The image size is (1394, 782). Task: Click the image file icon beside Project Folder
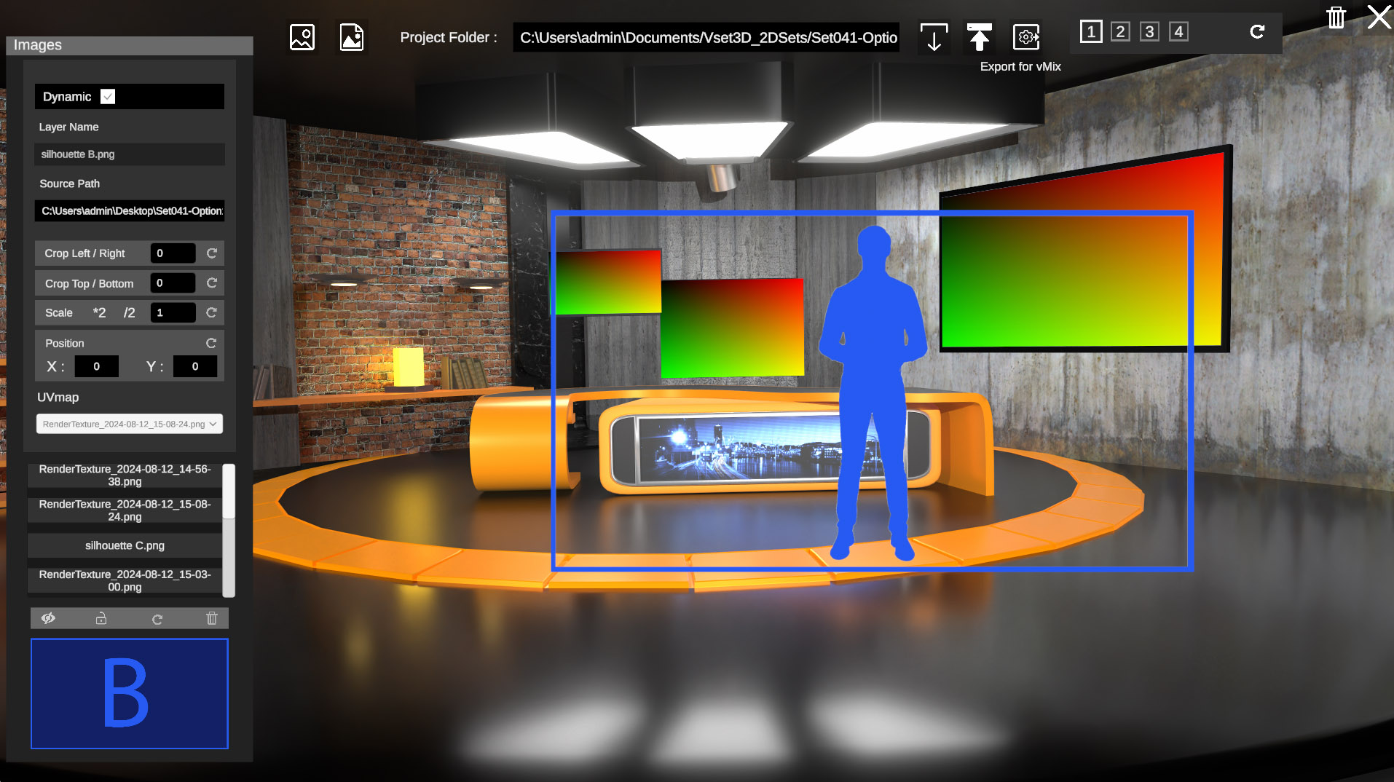click(352, 37)
